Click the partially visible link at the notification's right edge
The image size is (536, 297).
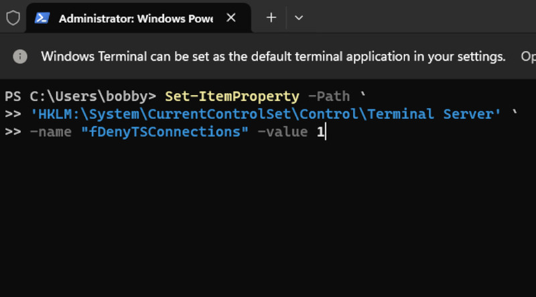coord(528,56)
